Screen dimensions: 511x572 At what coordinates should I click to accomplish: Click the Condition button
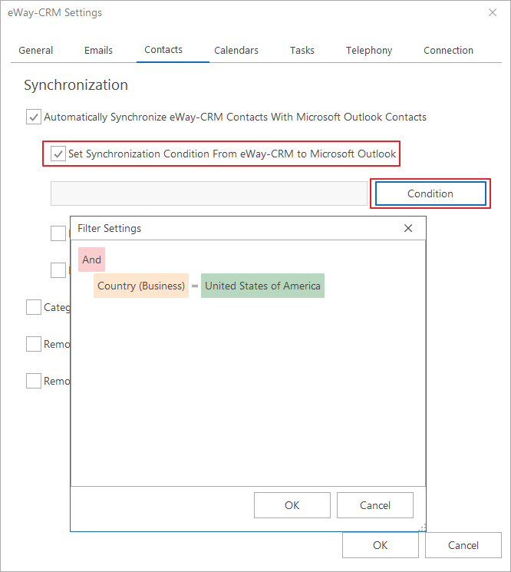point(430,193)
